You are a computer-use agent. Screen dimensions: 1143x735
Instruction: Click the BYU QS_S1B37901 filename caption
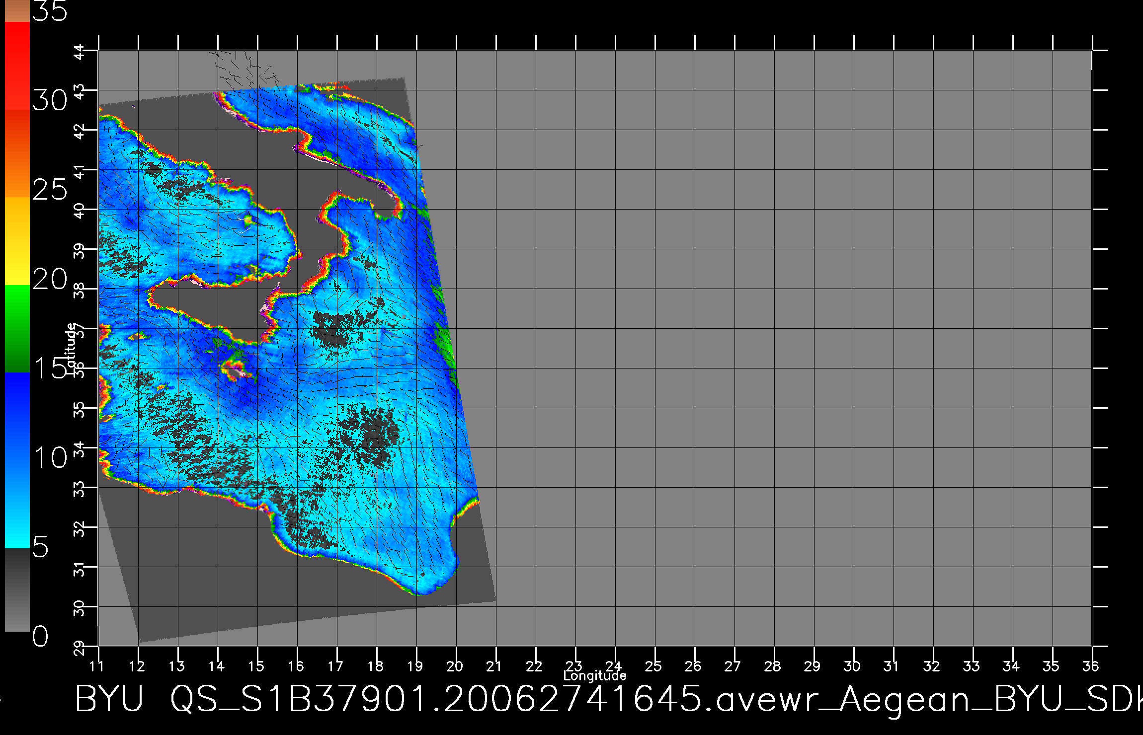609,700
